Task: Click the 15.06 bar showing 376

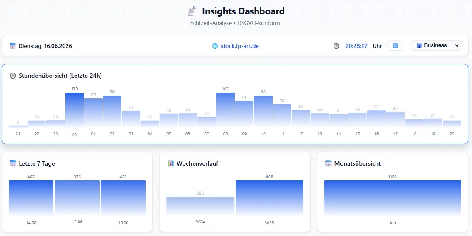Action: point(77,198)
